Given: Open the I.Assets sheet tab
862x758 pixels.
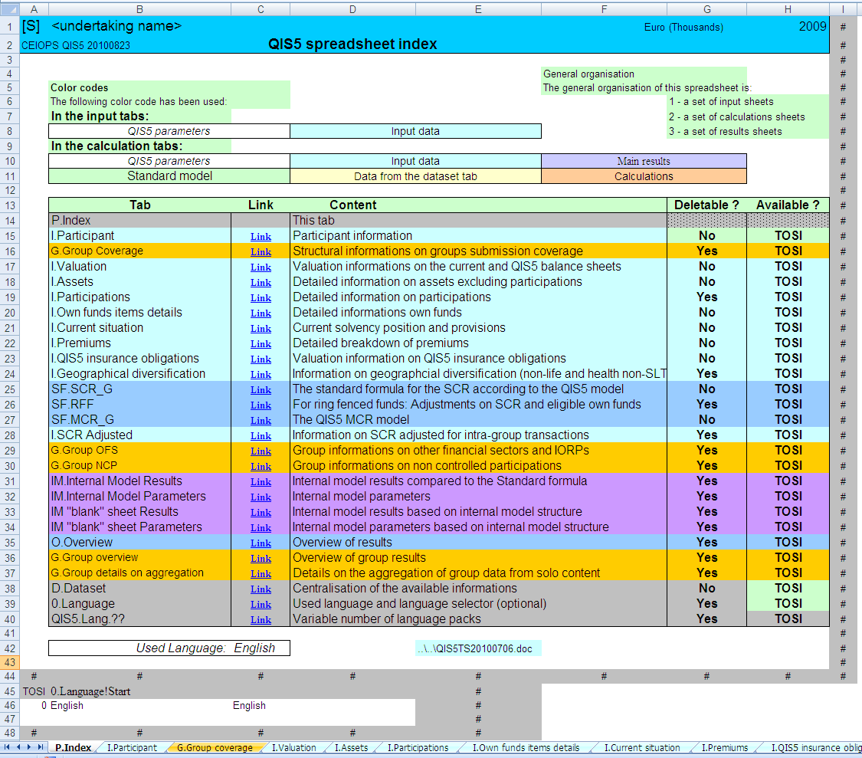Looking at the screenshot, I should tap(351, 747).
